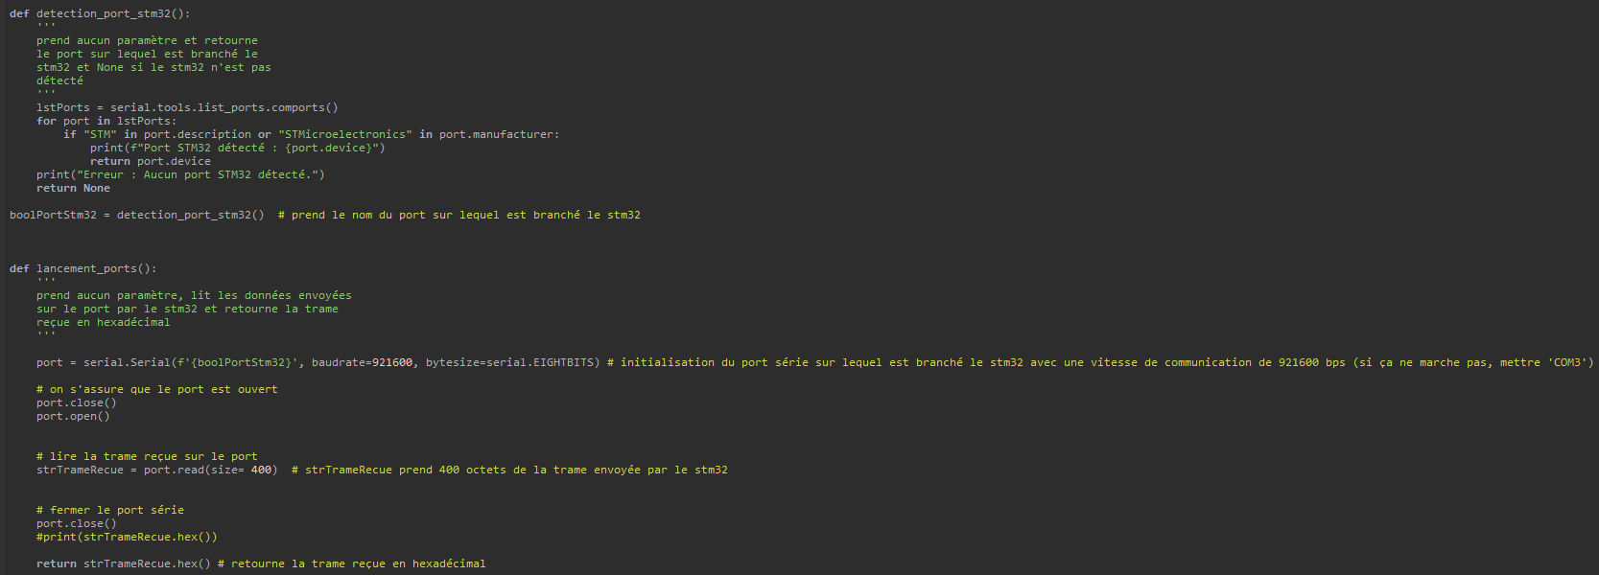The width and height of the screenshot is (1599, 575).
Task: Click the 'return port.device' statement
Action: tap(151, 161)
